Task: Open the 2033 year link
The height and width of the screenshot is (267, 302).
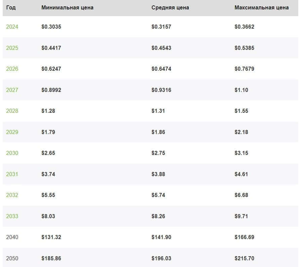Action: pos(12,216)
